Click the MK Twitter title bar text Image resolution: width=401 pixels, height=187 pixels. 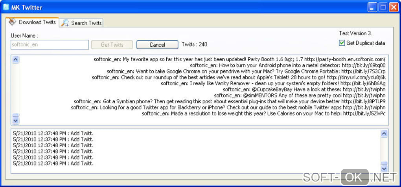coord(27,7)
